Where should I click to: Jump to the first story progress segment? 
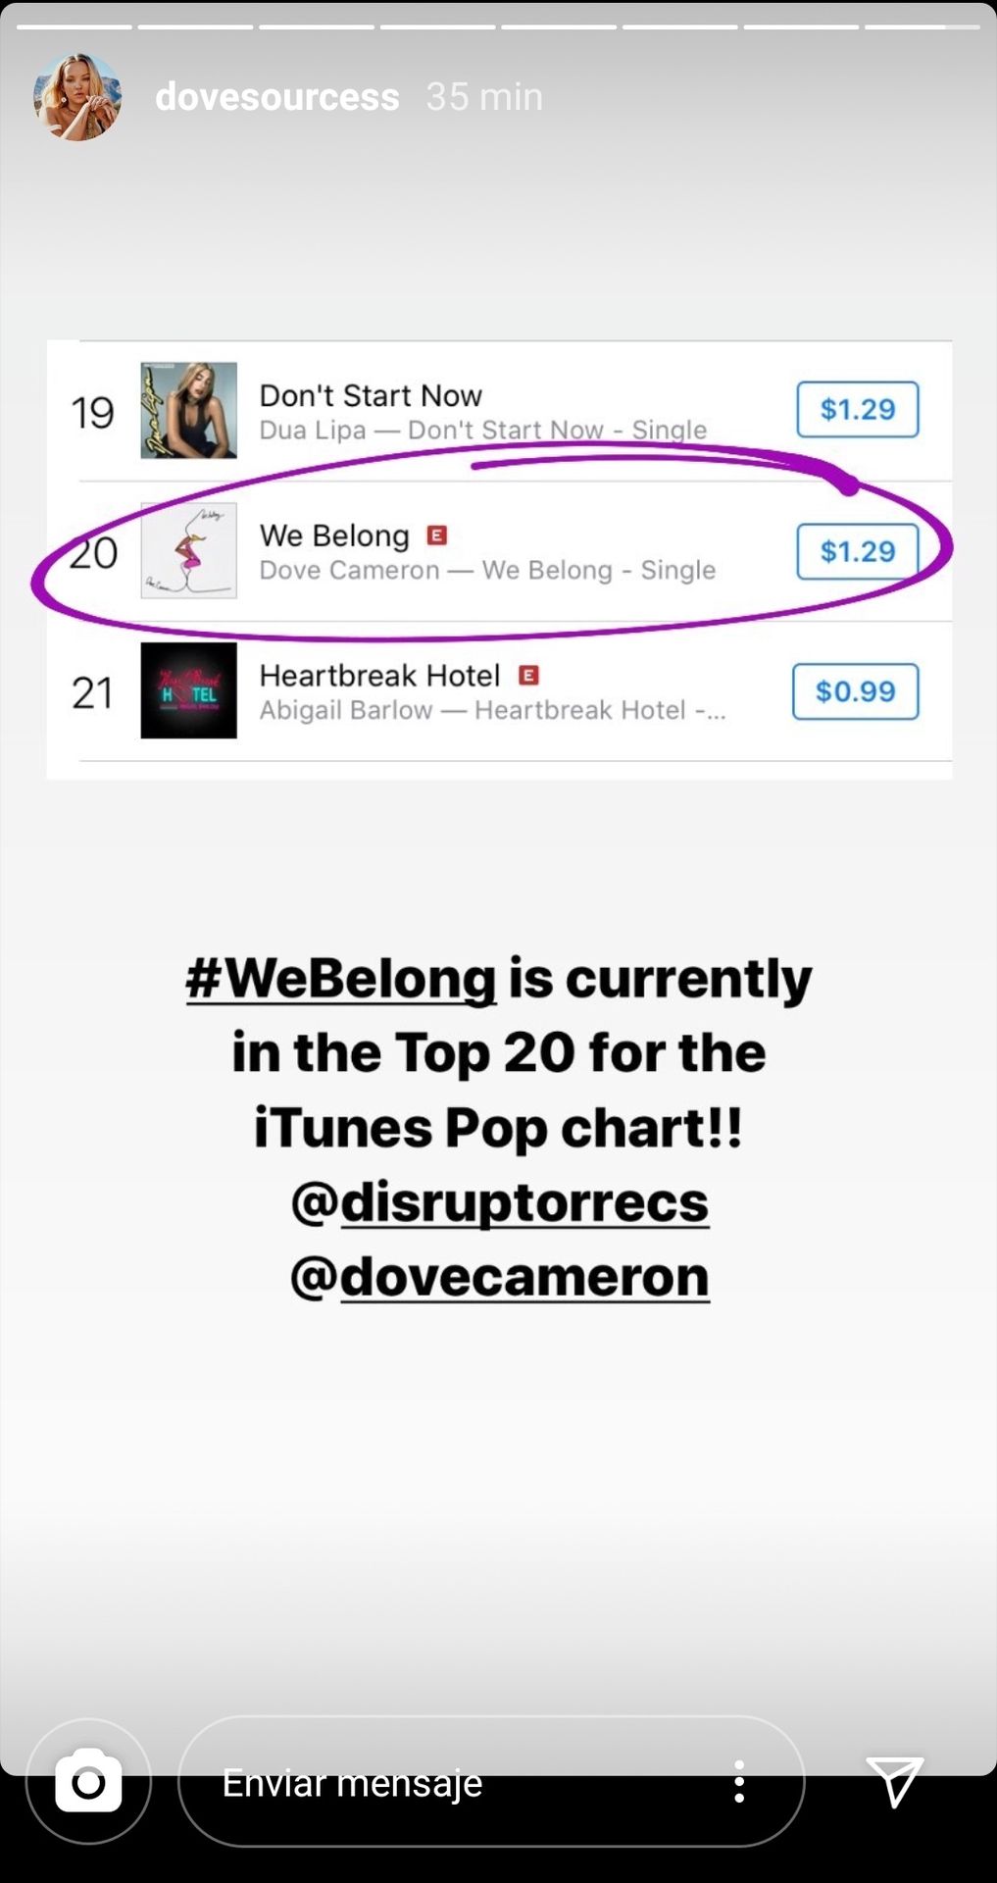(75, 26)
